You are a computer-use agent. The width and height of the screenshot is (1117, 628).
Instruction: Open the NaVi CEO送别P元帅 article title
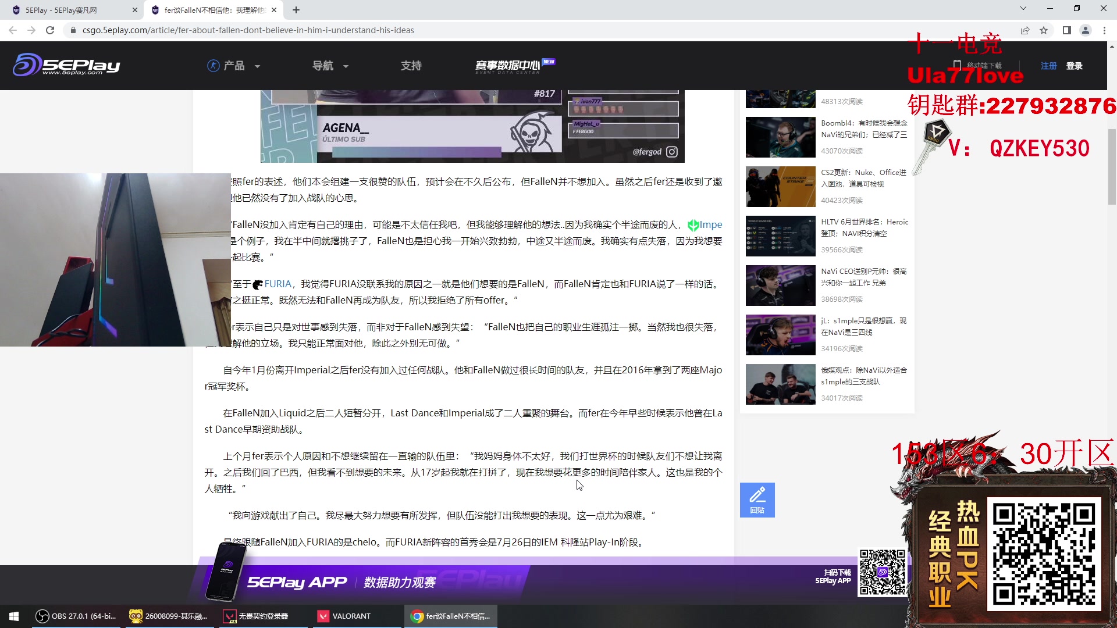click(x=864, y=277)
